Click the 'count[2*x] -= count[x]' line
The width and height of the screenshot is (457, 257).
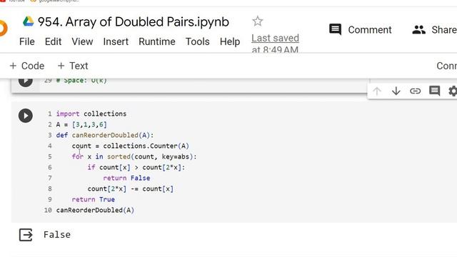pos(130,188)
